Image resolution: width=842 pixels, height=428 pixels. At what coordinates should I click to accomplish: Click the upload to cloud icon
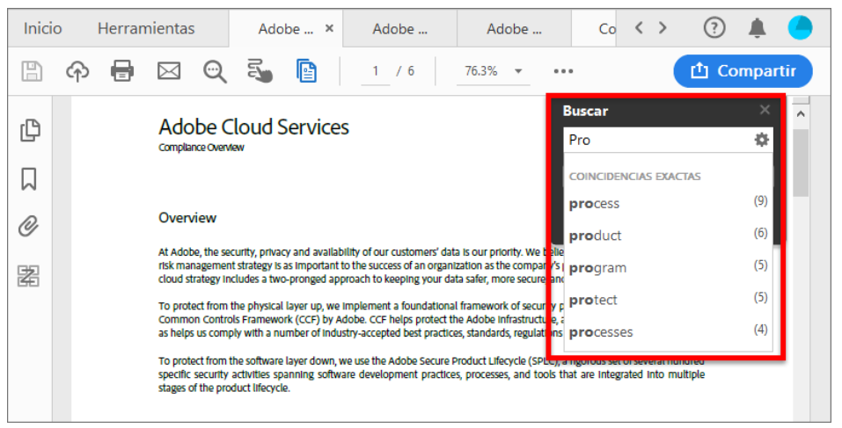(x=77, y=71)
